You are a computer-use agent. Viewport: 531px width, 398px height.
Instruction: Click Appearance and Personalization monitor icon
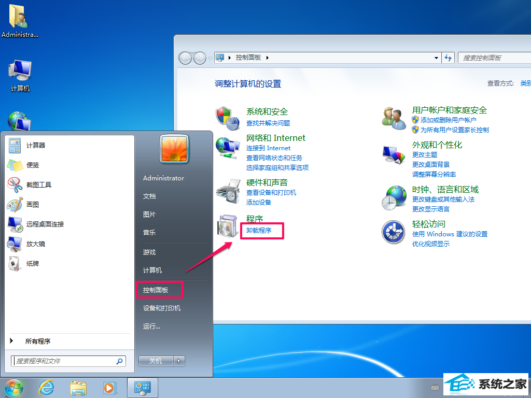click(394, 155)
